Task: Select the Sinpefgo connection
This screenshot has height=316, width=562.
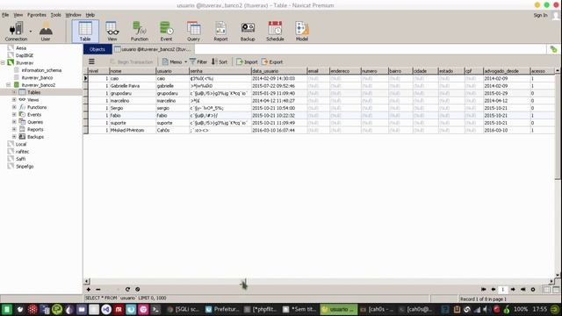Action: (x=25, y=166)
